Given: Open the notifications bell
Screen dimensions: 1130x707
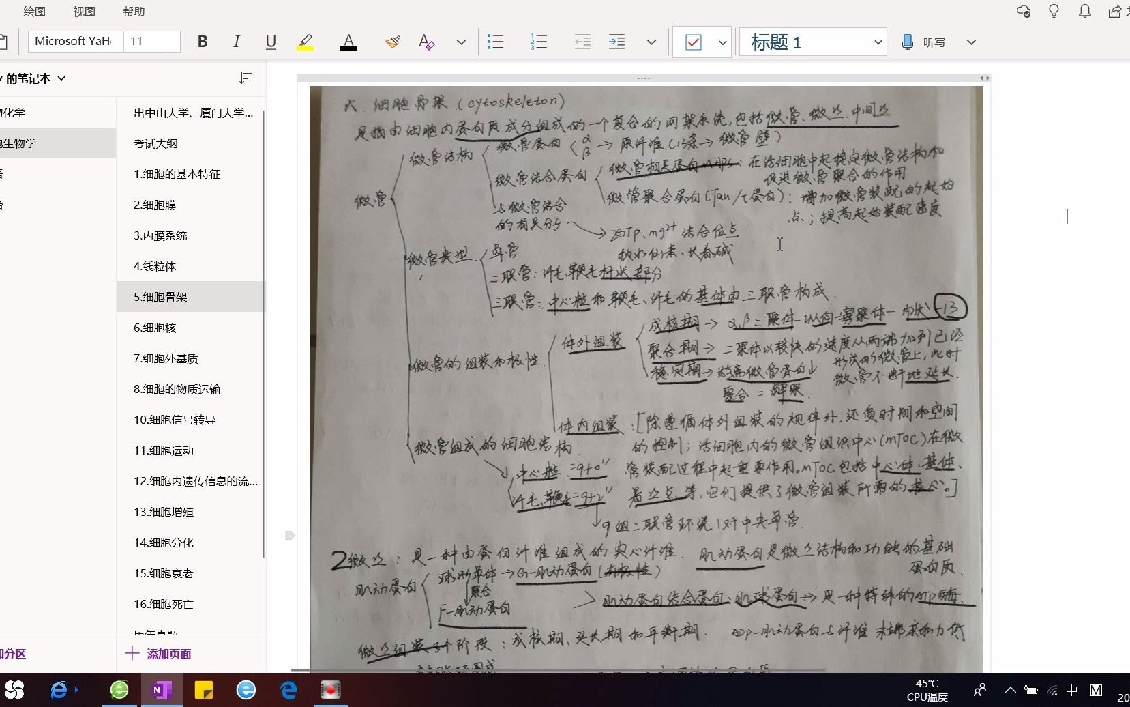Looking at the screenshot, I should point(1084,11).
